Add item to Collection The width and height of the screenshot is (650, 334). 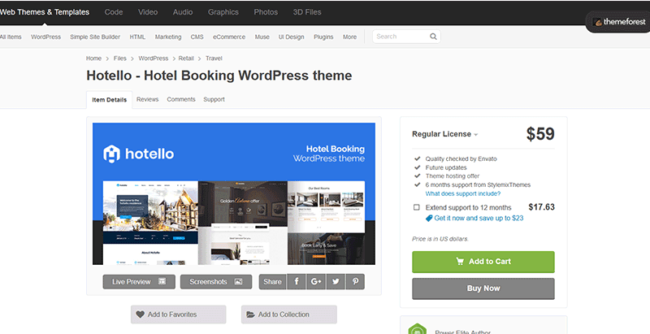[289, 314]
